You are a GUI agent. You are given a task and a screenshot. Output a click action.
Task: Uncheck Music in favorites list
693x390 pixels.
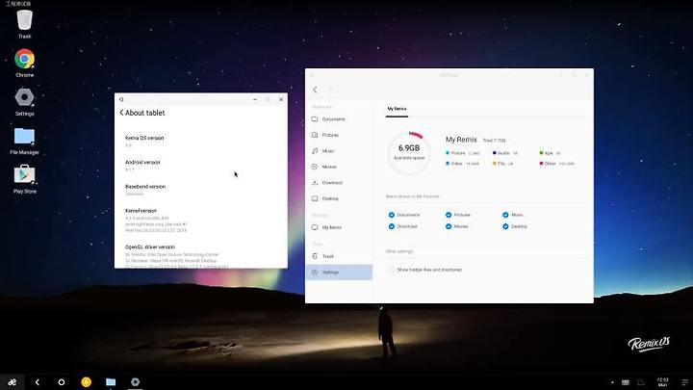pyautogui.click(x=505, y=215)
